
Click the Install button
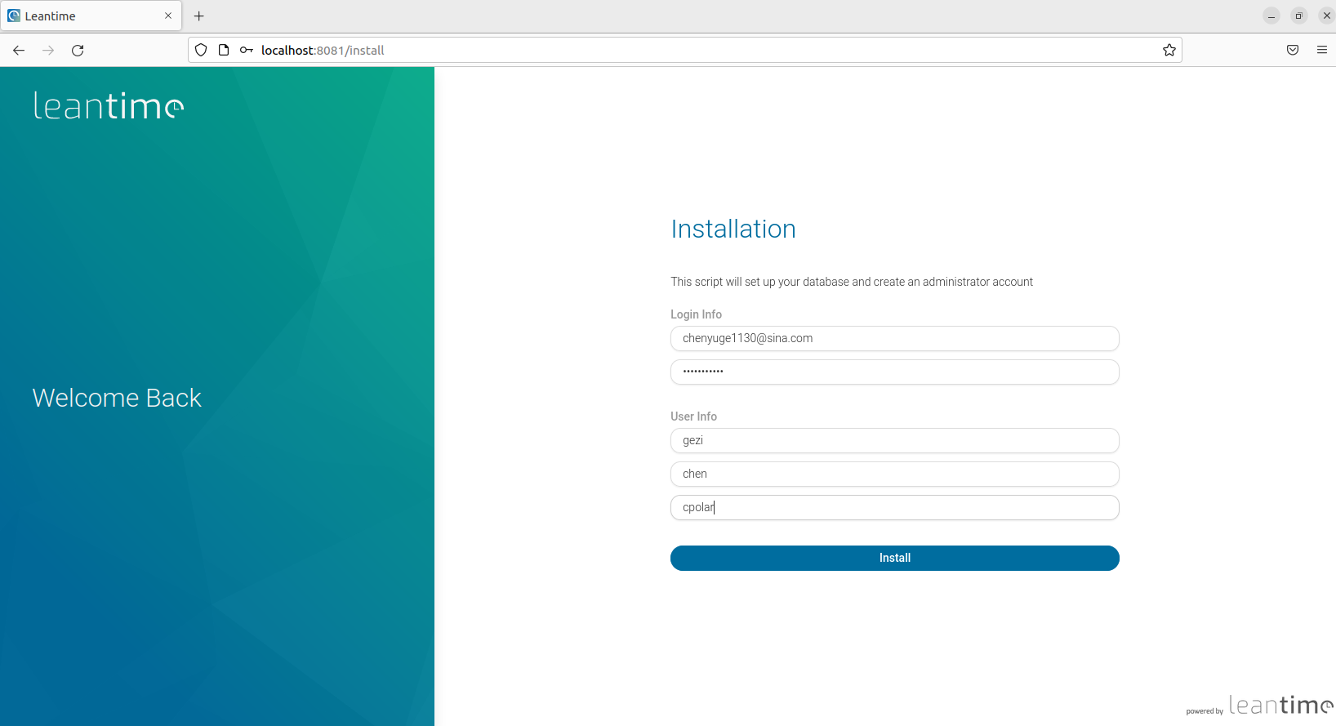click(895, 558)
